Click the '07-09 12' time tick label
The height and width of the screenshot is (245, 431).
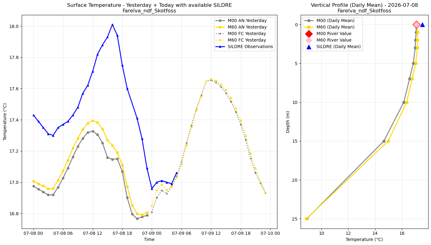pyautogui.click(x=211, y=233)
